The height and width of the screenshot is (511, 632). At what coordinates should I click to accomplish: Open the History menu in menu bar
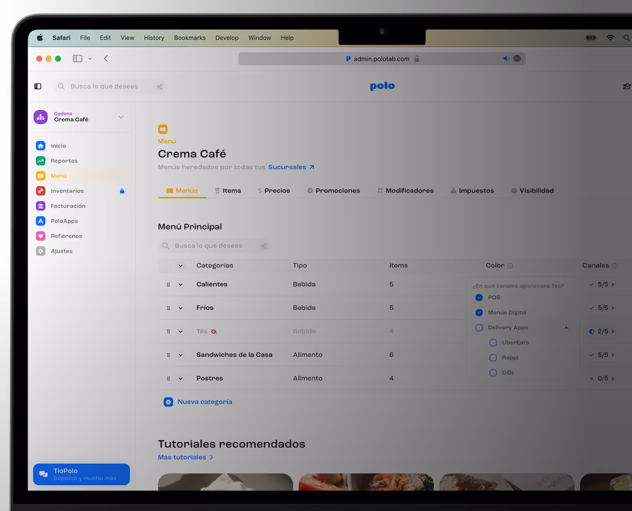tap(154, 38)
